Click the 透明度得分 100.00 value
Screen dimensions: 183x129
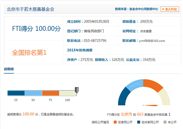pos(28,114)
